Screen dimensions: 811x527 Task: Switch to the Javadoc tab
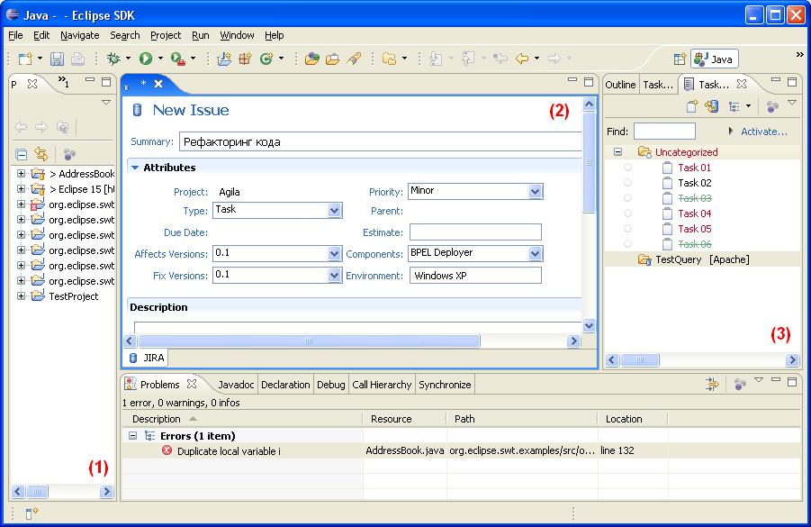(x=236, y=385)
